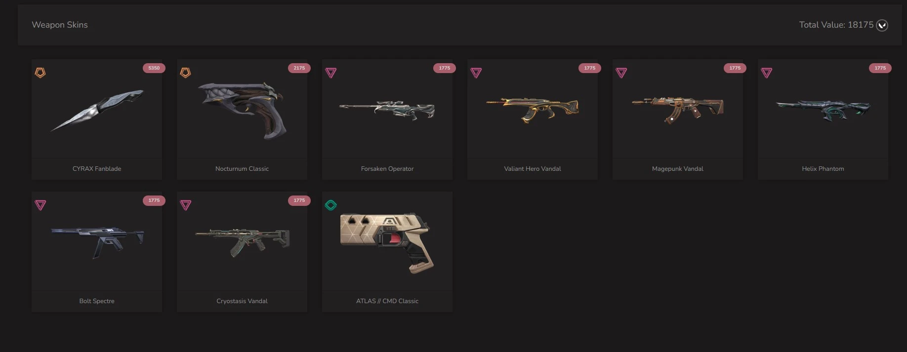Viewport: 907px width, 352px height.
Task: Click the tier icon on Magepunk Vandal card
Action: [621, 73]
